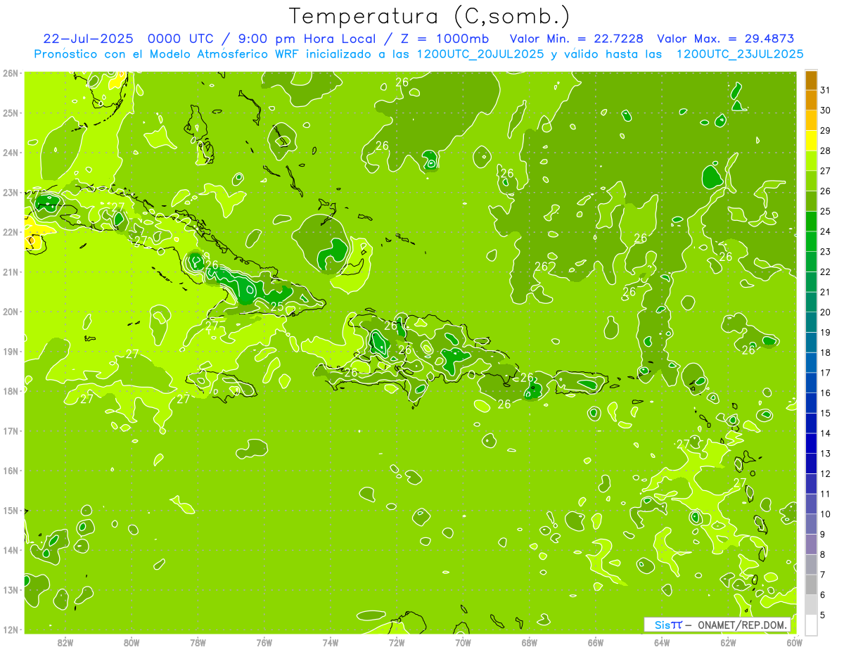Image resolution: width=844 pixels, height=652 pixels.
Task: Click the '18N' latitude axis label
Action: (11, 391)
